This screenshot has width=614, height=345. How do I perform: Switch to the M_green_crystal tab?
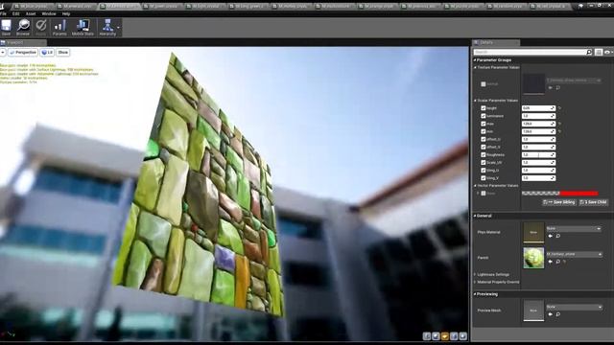[x=162, y=7]
